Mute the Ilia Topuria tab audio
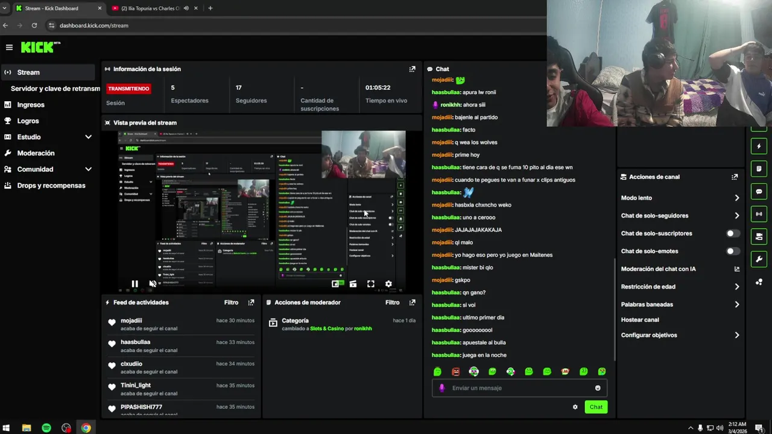Screen dimensions: 772x434 tap(186, 8)
